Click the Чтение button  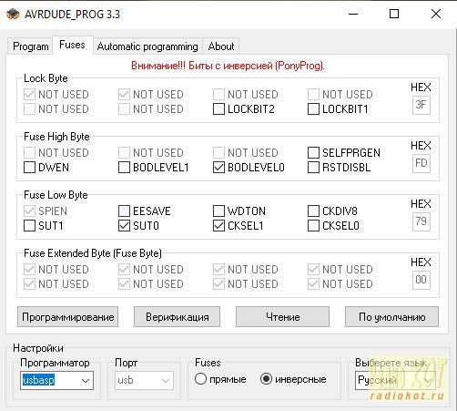tap(282, 317)
